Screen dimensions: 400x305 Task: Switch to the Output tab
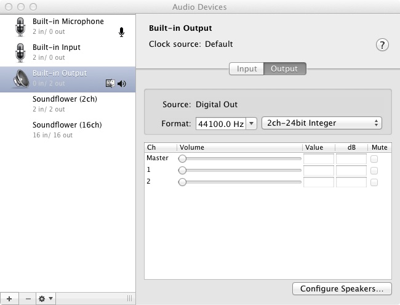click(284, 69)
